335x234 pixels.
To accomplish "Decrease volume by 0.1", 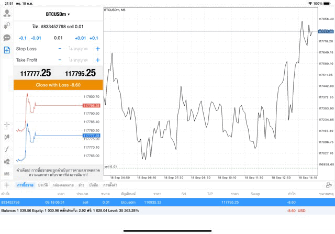I will 23,38.
